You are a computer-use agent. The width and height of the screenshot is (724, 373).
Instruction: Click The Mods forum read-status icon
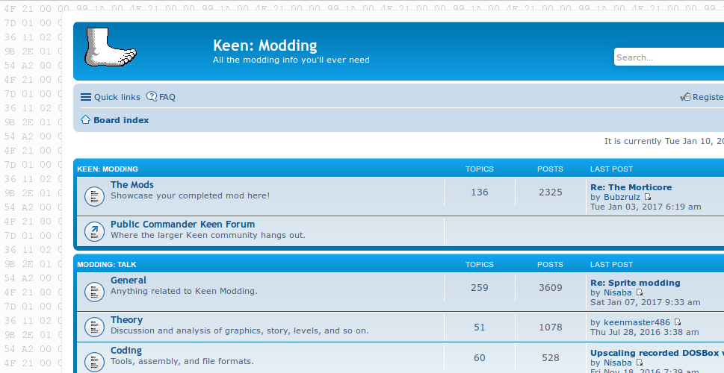(94, 196)
